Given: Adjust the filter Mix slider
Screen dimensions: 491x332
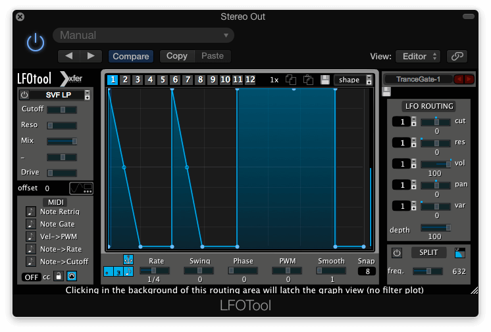Looking at the screenshot, I should point(62,142).
